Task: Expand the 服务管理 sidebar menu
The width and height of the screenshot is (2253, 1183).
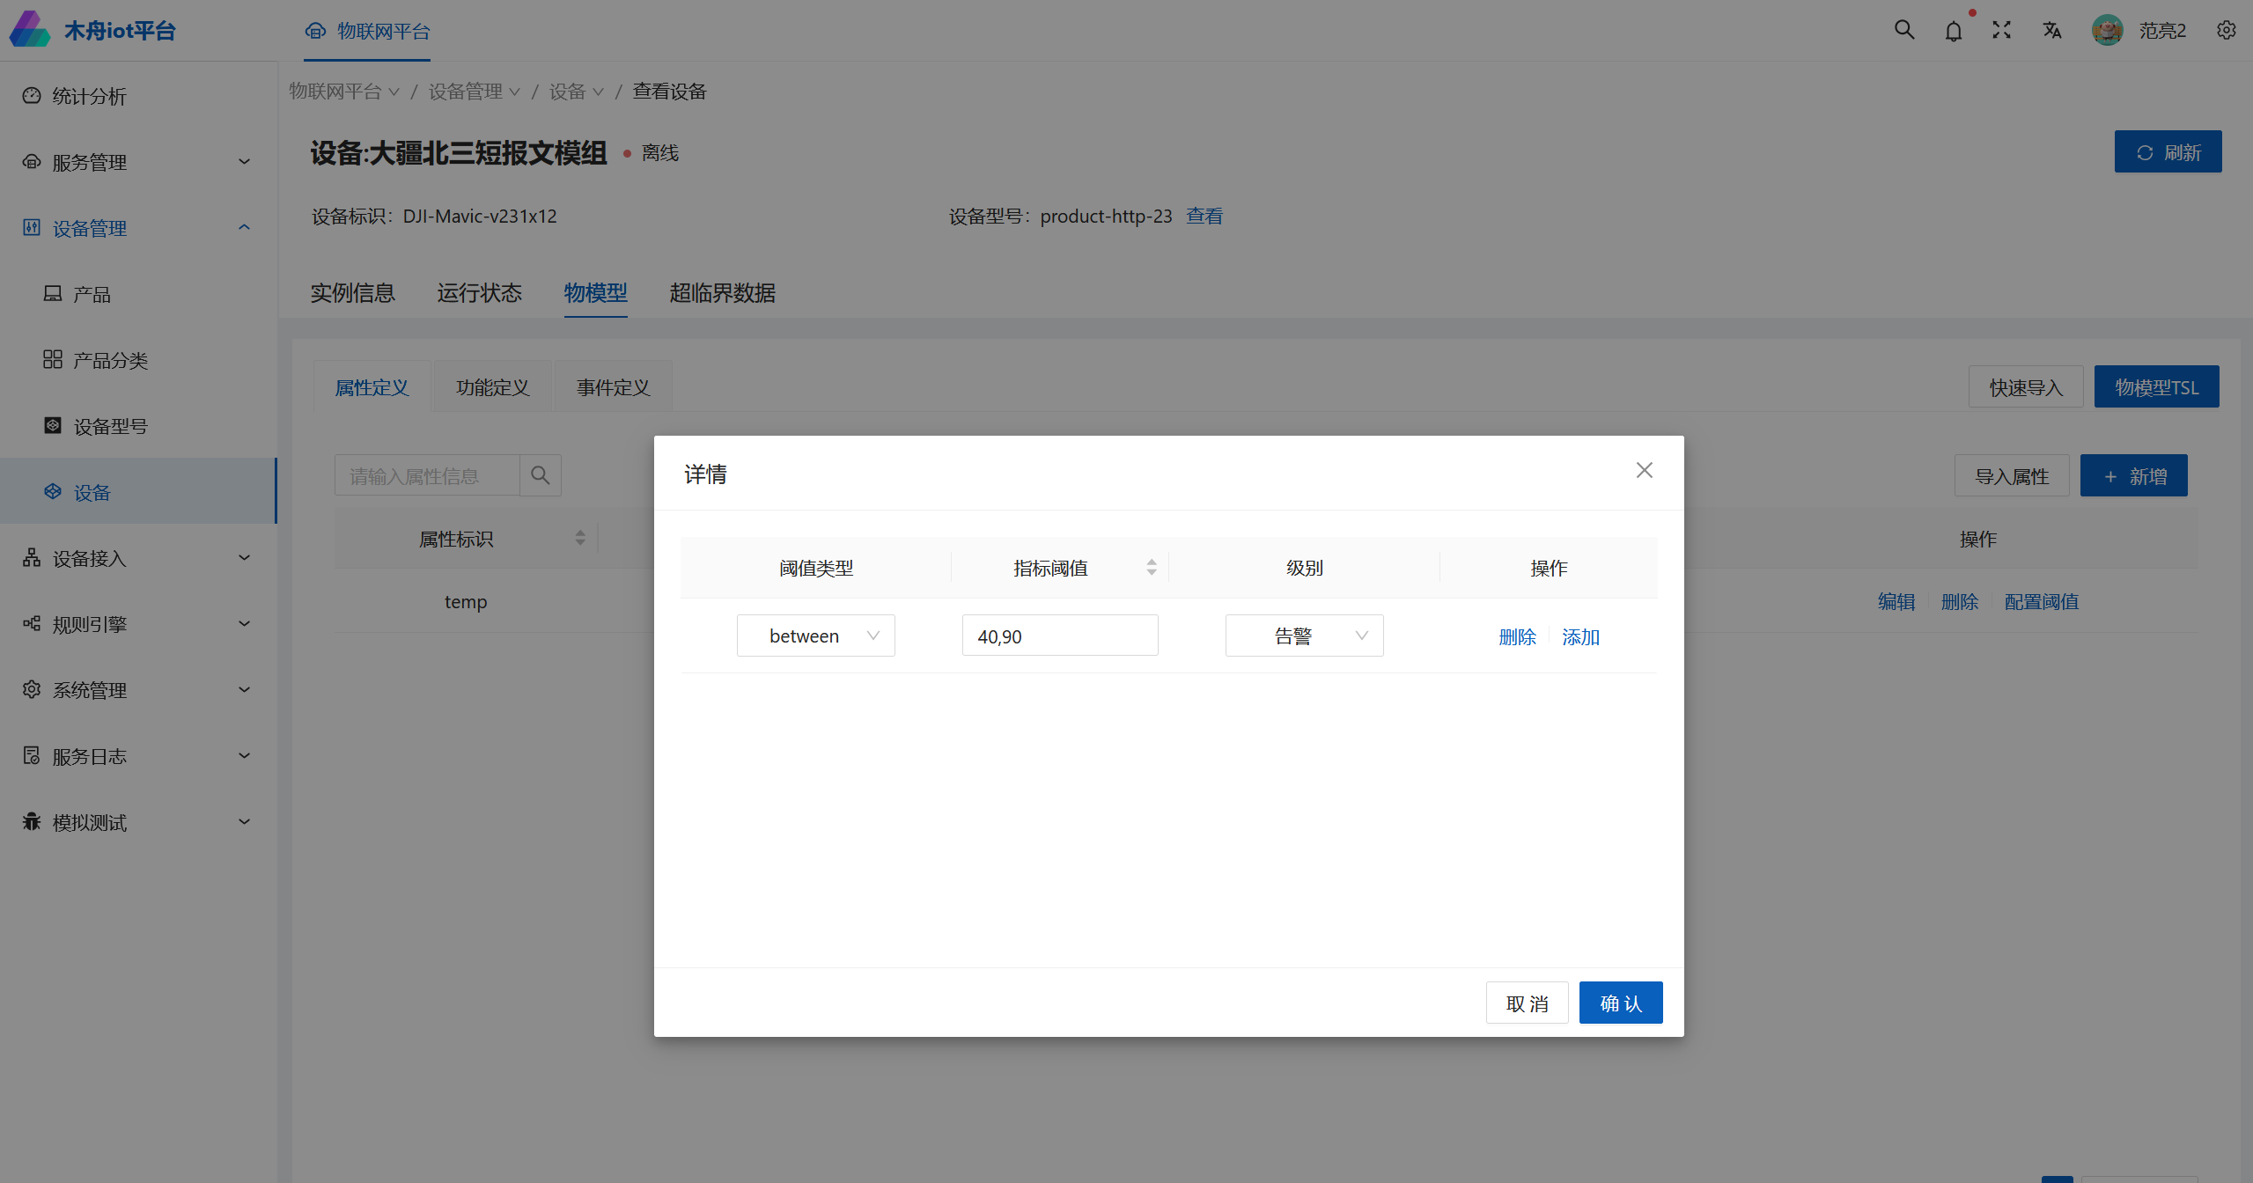Action: coord(138,162)
